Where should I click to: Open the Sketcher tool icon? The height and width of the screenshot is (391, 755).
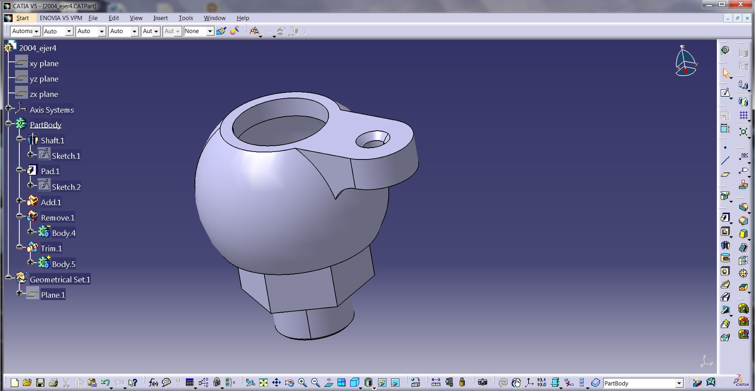click(725, 93)
